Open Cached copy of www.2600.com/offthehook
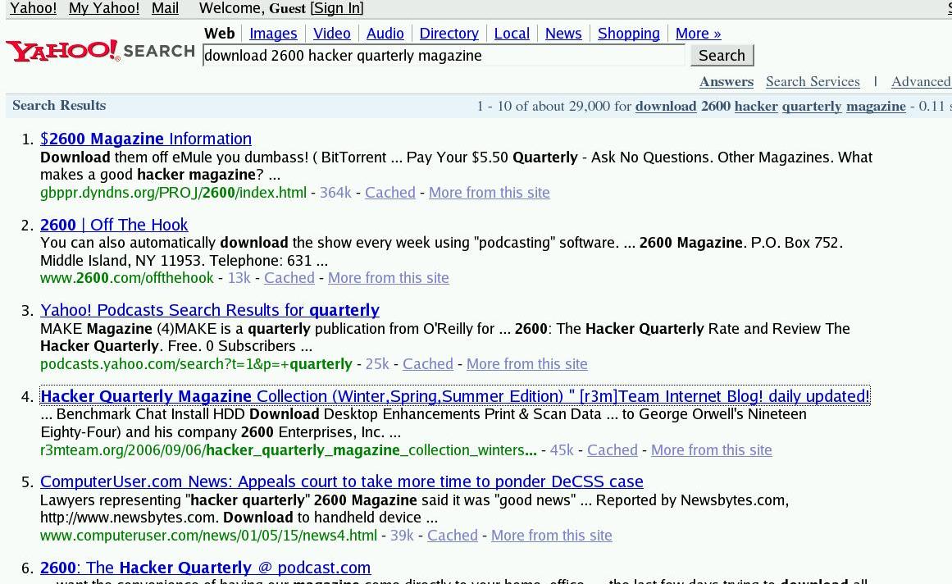 289,278
